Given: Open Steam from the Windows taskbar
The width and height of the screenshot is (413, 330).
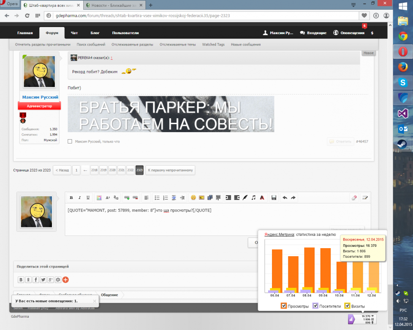Looking at the screenshot, I should click(x=402, y=145).
